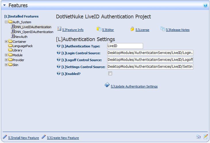Click the Settings Control Source text field

[x=150, y=67]
